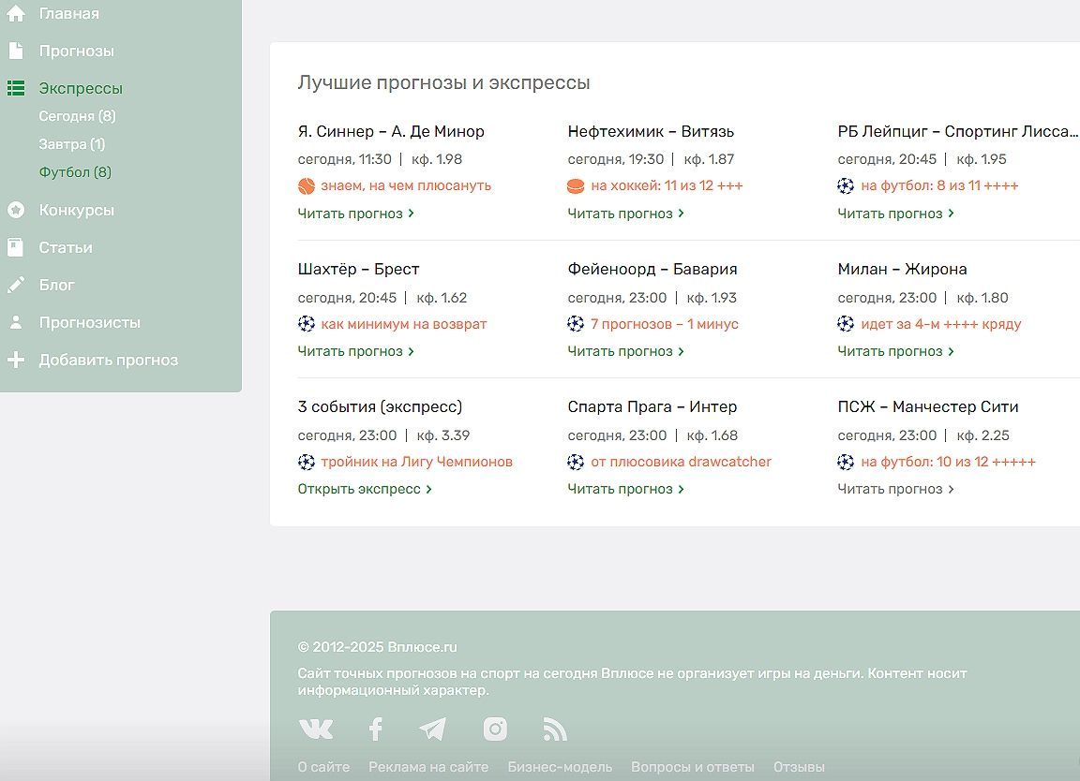Open the Telegram icon in footer
This screenshot has height=781, width=1080.
click(432, 729)
